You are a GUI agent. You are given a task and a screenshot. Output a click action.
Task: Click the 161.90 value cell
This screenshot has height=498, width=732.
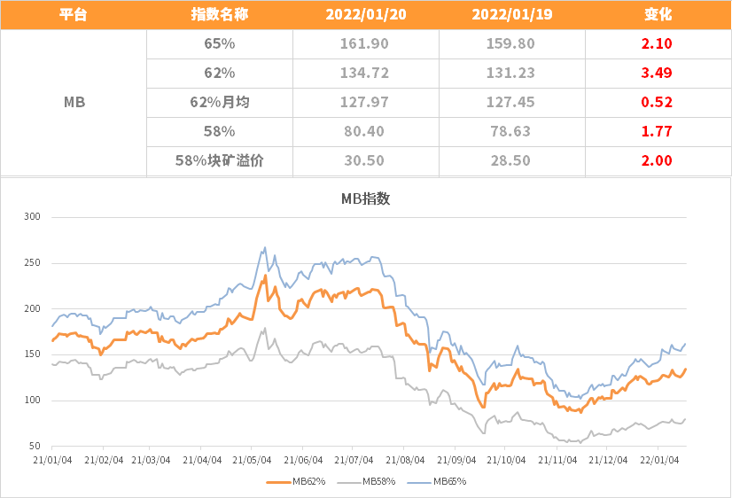pos(364,44)
